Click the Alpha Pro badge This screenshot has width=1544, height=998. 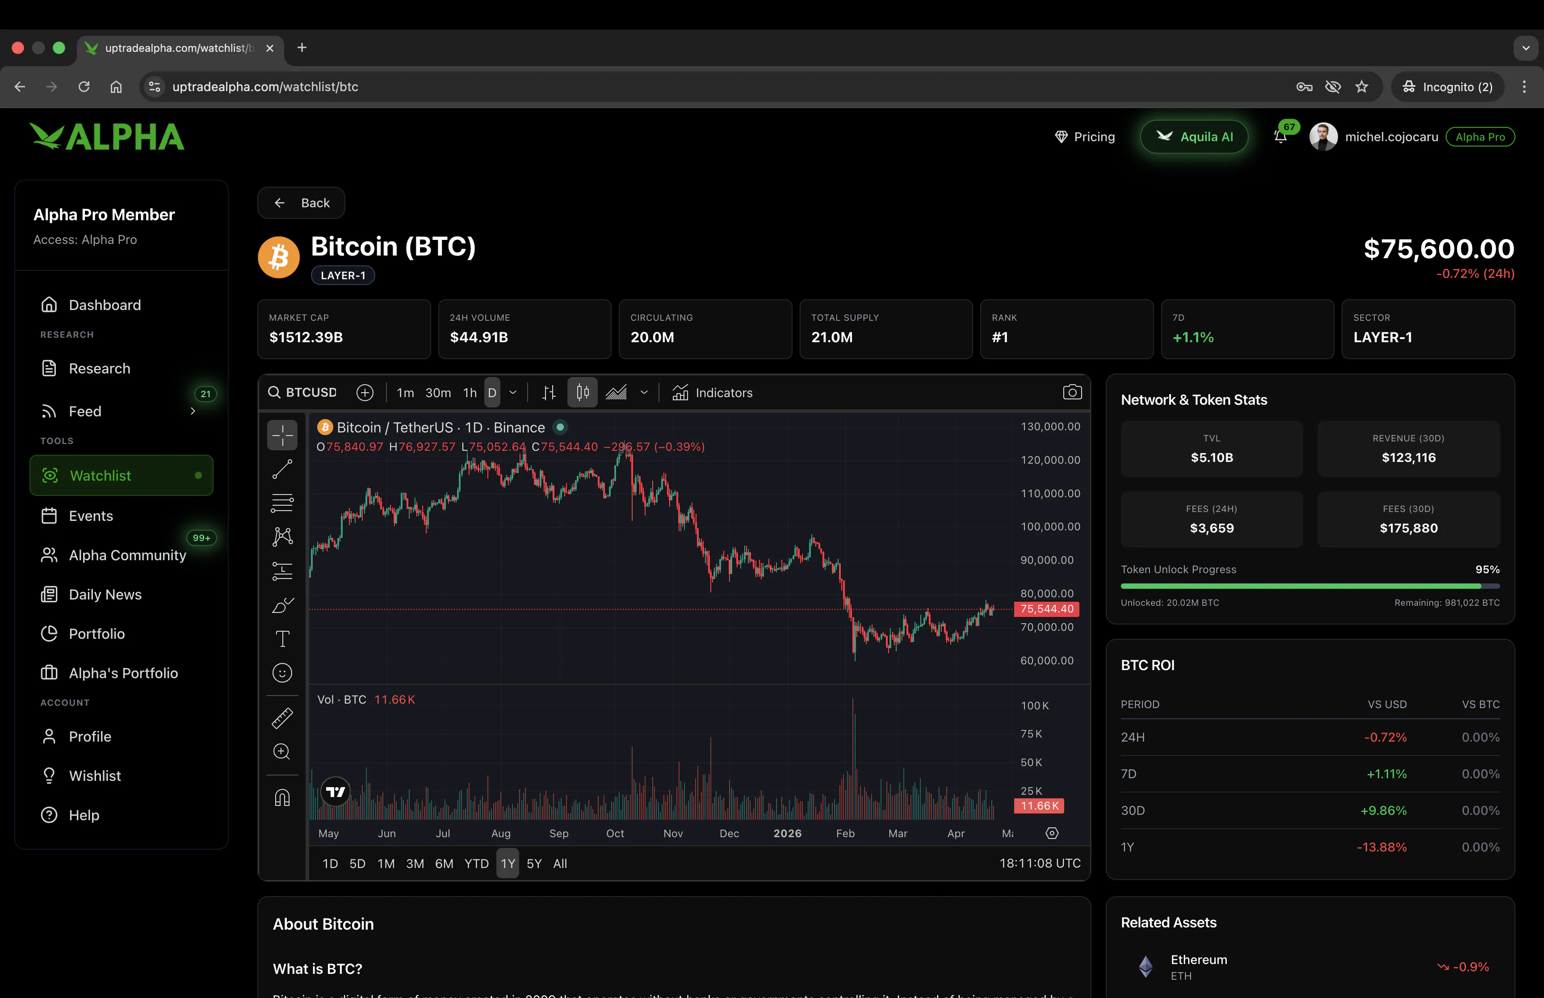[1480, 137]
